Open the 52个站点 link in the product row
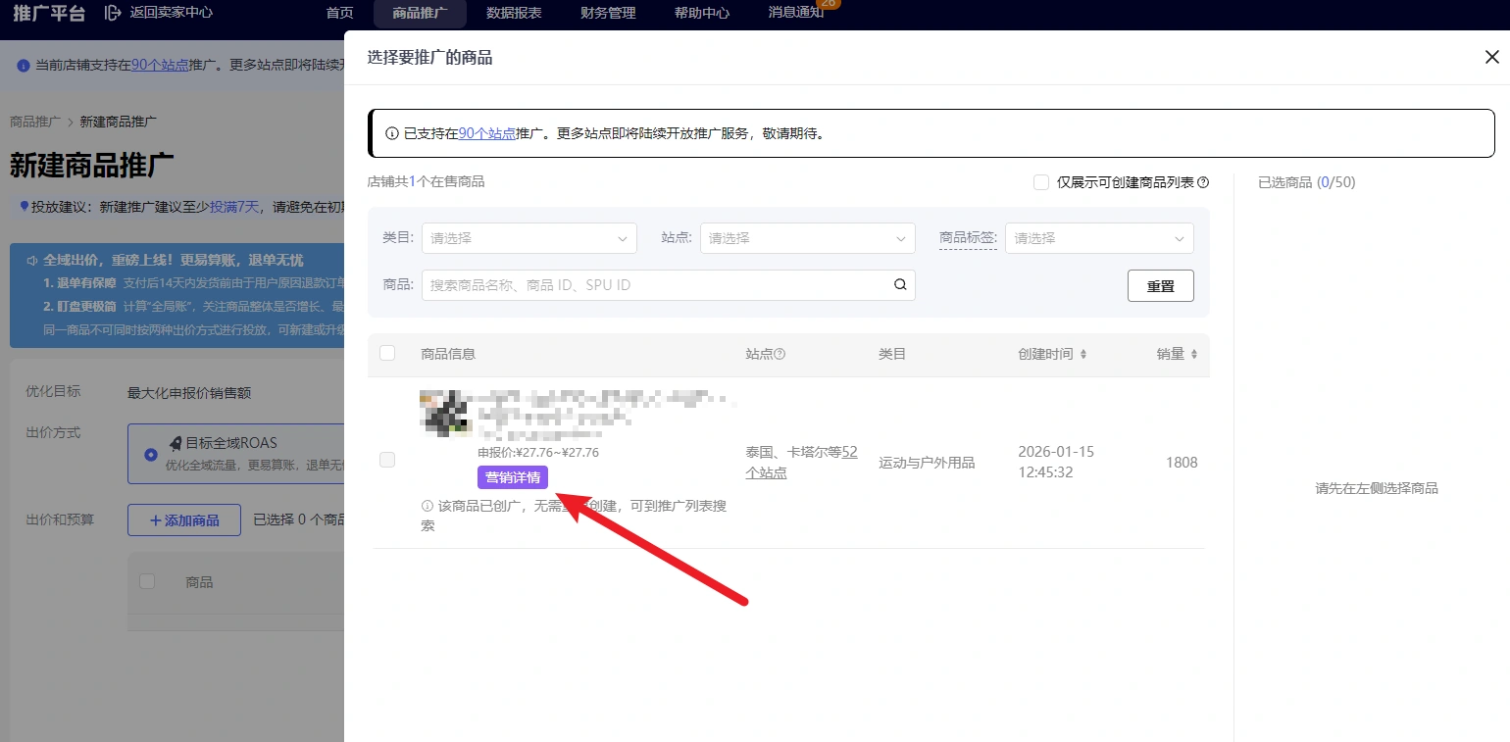 point(801,463)
